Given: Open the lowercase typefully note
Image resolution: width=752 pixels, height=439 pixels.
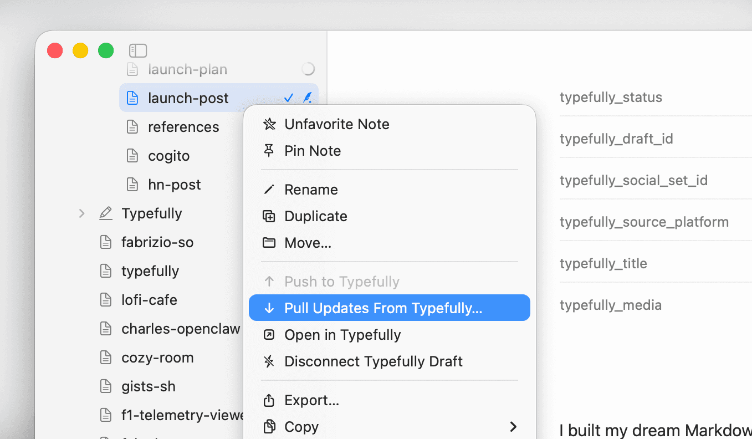Looking at the screenshot, I should coord(150,271).
